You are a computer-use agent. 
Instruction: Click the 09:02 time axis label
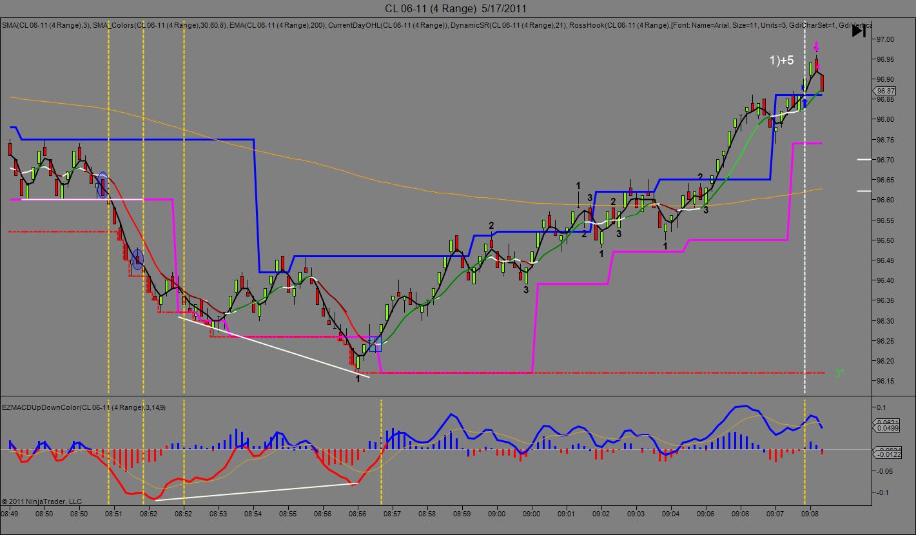(601, 514)
